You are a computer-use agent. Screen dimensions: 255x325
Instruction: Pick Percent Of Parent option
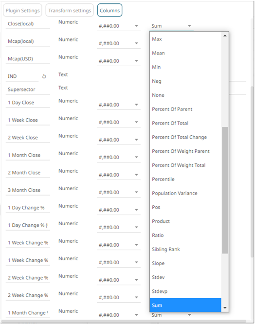[185, 109]
